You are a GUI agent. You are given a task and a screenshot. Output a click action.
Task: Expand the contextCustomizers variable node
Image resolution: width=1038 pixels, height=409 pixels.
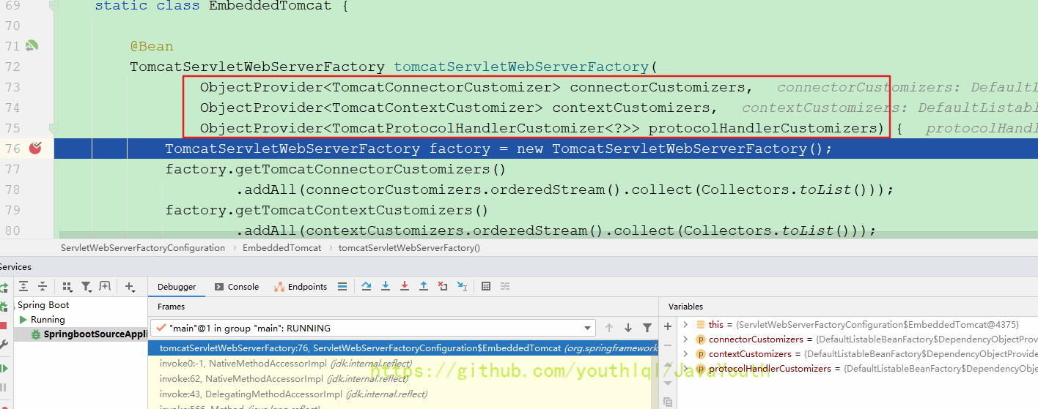tap(685, 354)
